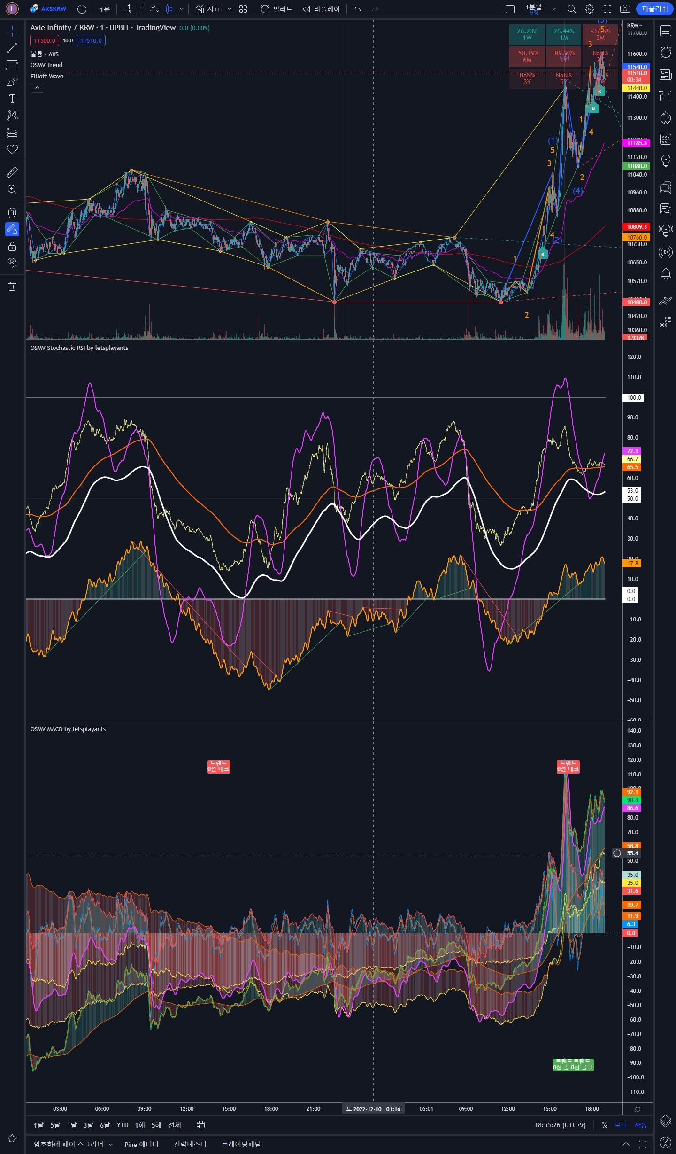Screen dimensions: 676x1154
Task: Open the pattern drawing tools
Action: (12, 116)
